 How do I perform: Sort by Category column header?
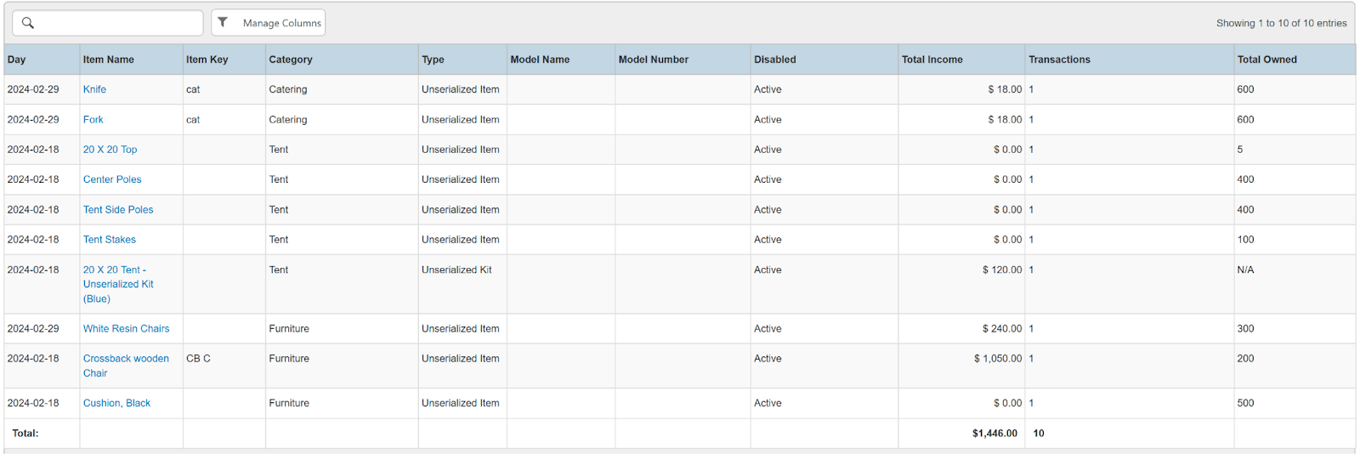(x=291, y=60)
